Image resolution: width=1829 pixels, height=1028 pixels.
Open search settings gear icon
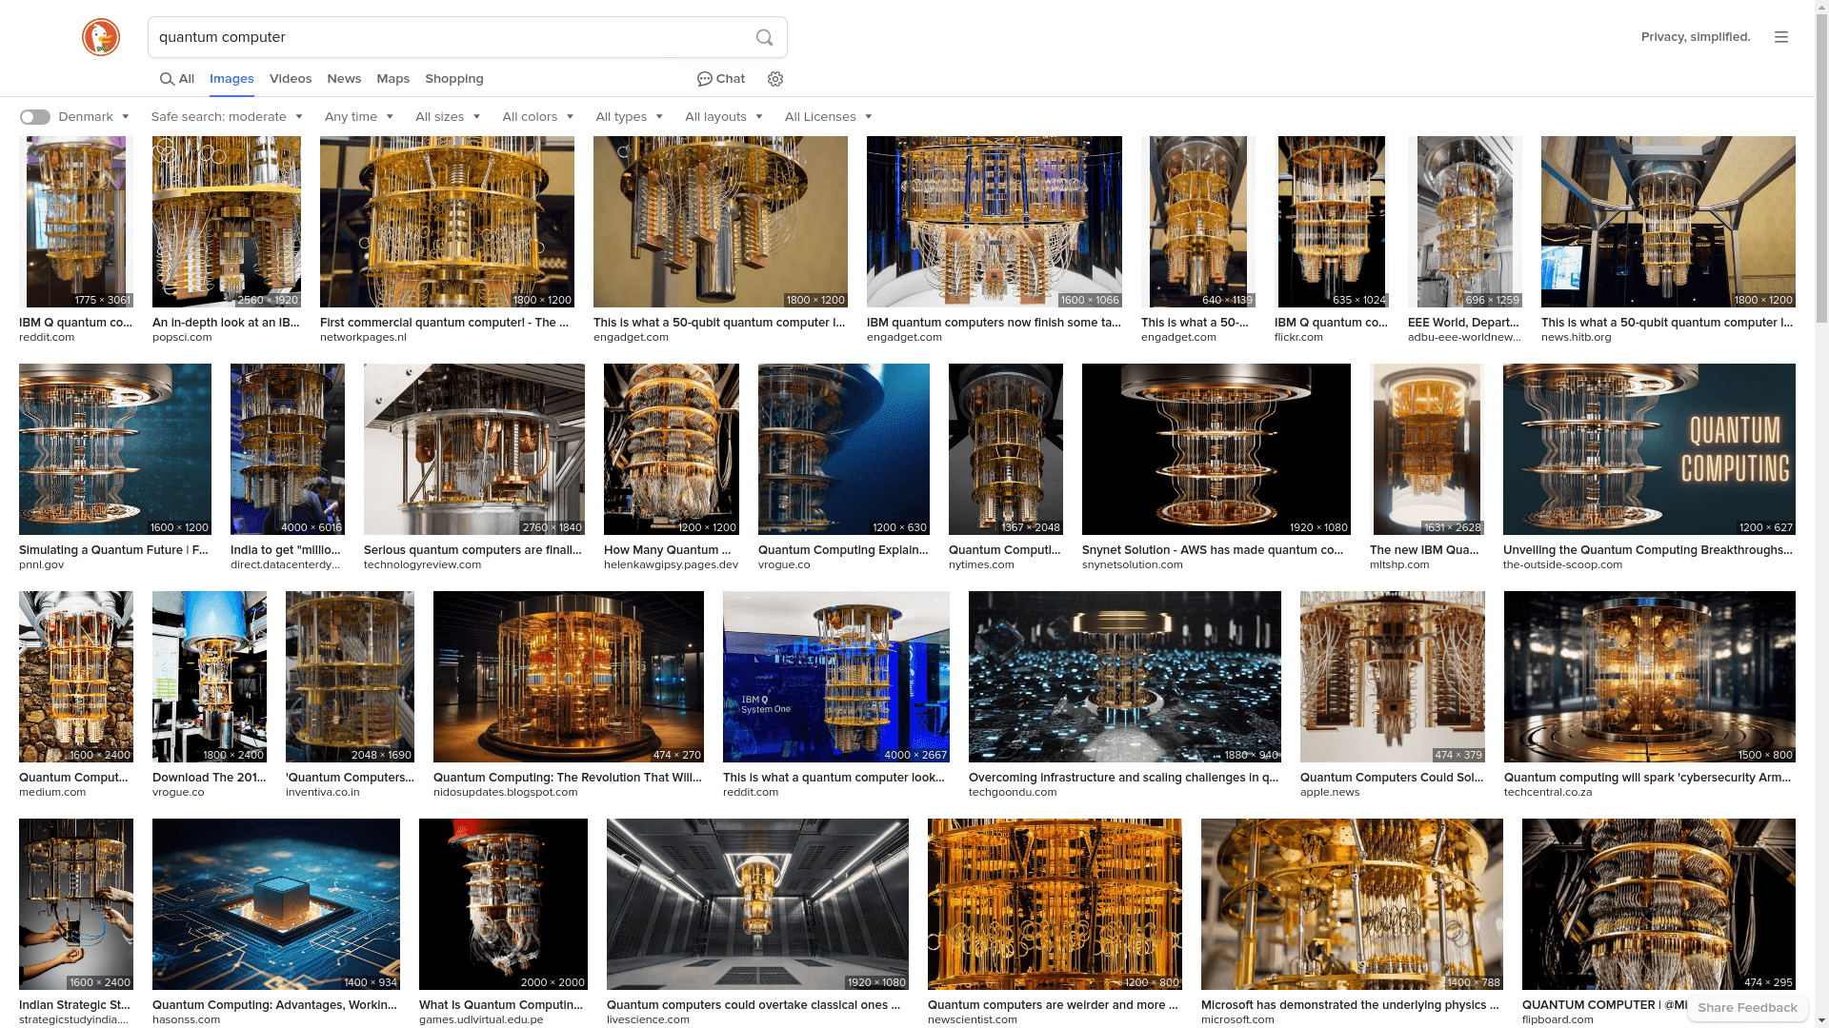[x=775, y=79]
